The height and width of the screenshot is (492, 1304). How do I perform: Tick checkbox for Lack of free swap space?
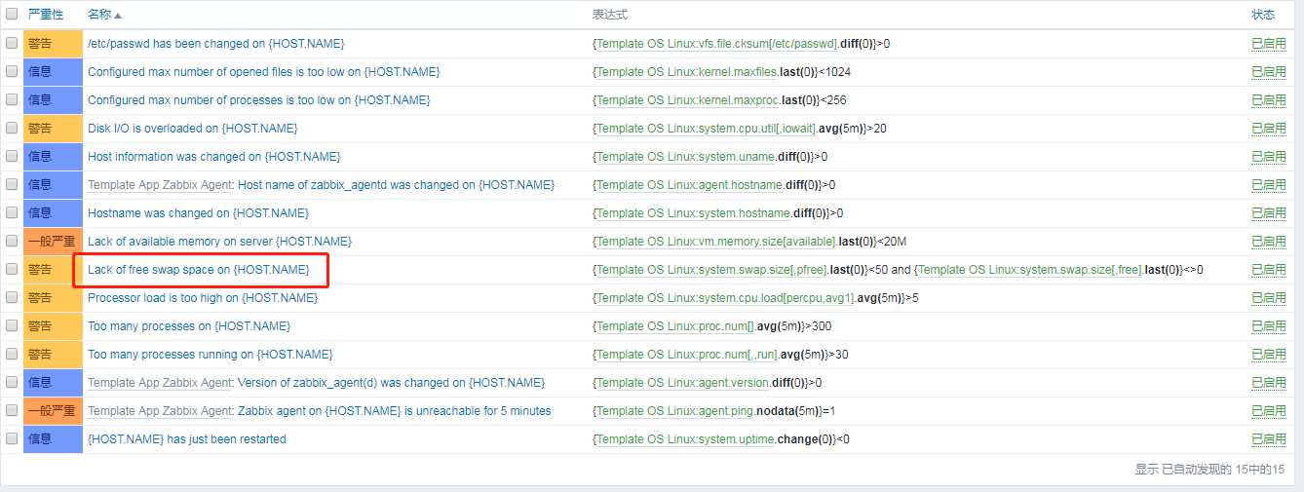click(x=12, y=270)
